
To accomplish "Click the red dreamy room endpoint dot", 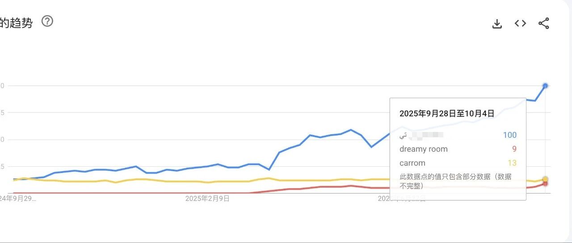I will (545, 184).
